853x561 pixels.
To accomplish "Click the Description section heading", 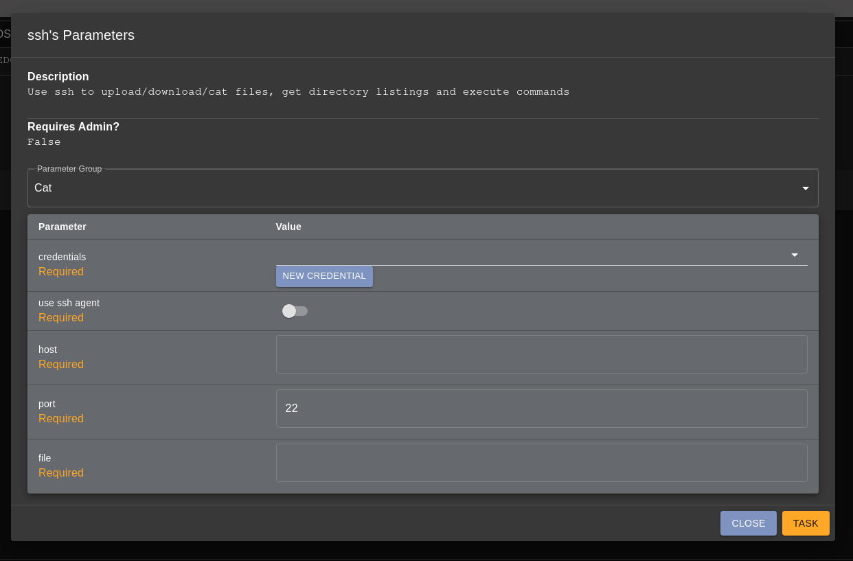I will coord(58,76).
